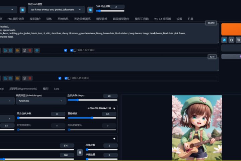Open the 系统信息 tab

pyautogui.click(x=63, y=19)
